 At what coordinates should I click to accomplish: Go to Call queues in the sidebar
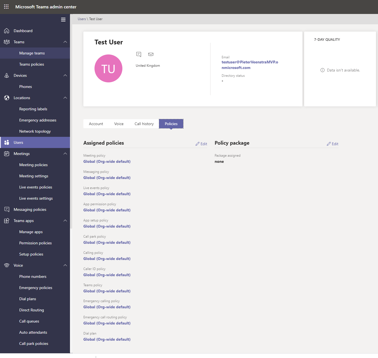pos(35,321)
